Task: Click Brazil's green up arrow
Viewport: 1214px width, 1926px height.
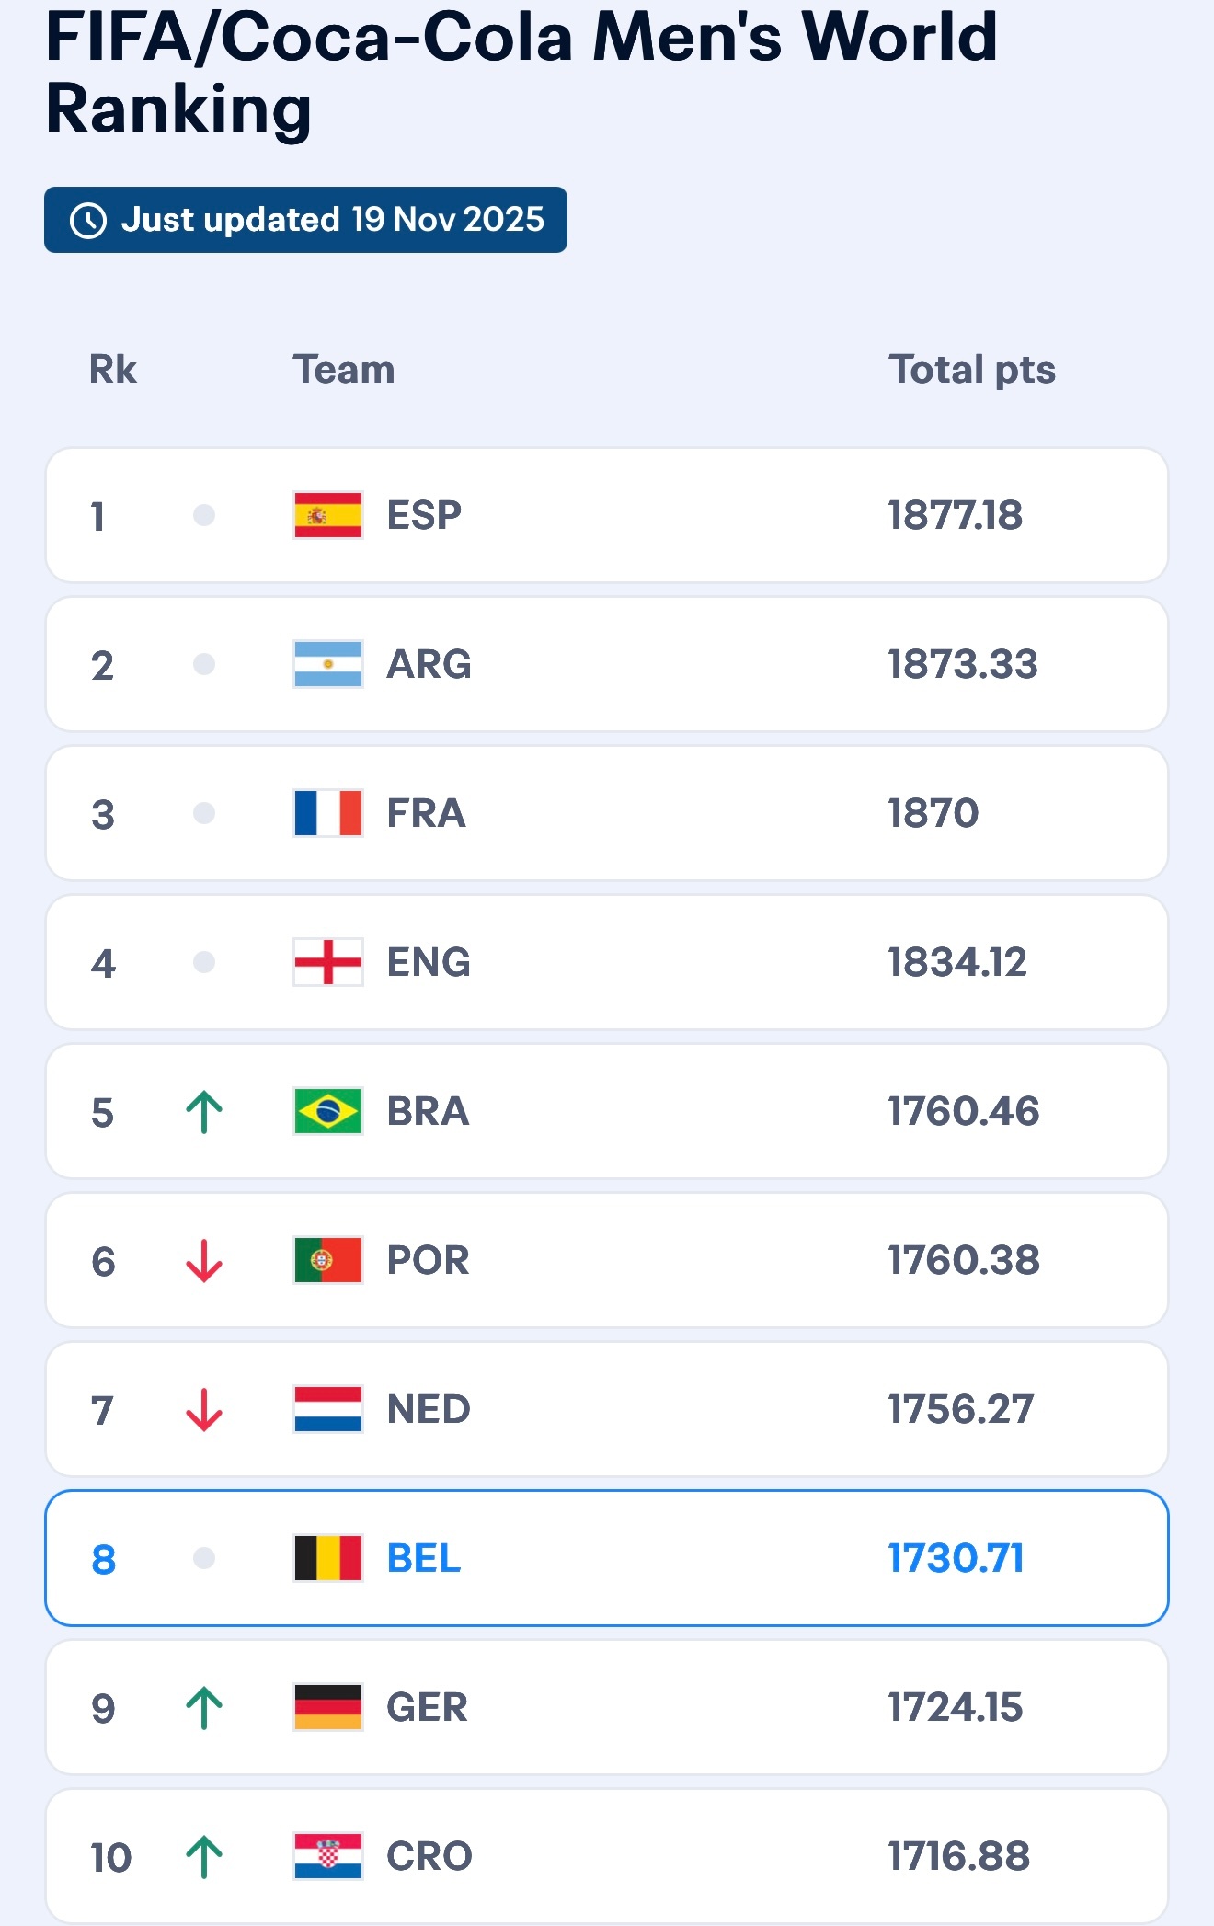Action: click(x=204, y=1112)
